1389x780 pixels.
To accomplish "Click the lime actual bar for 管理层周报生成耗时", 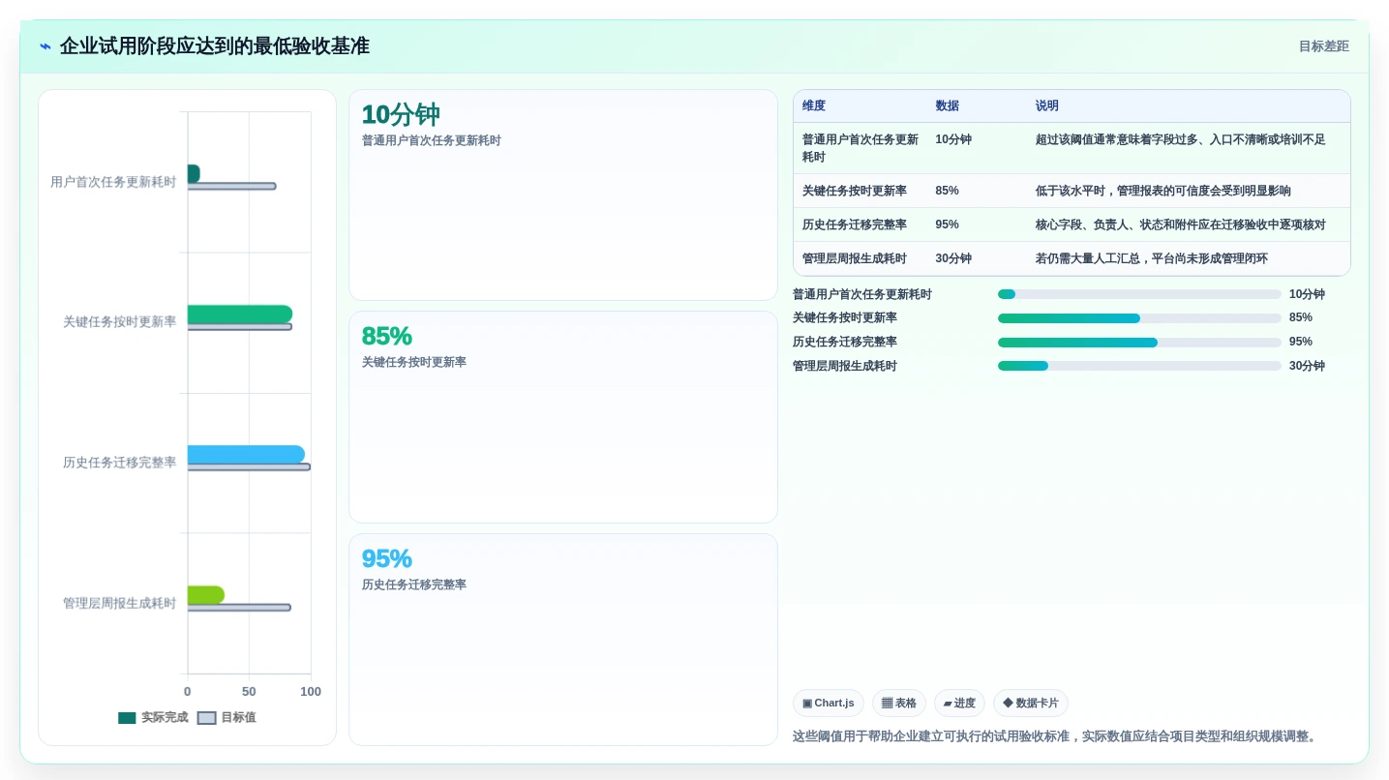I will click(x=206, y=594).
